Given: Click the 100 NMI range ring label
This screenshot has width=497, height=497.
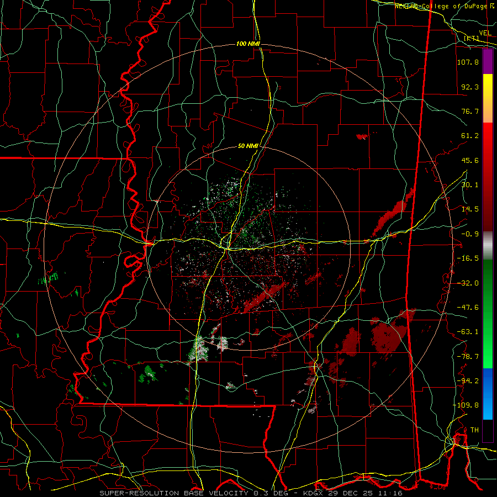Looking at the screenshot, I should (248, 44).
